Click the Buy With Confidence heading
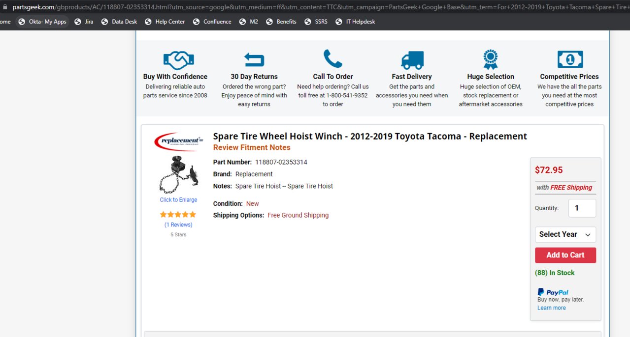This screenshot has width=630, height=337. coord(175,77)
